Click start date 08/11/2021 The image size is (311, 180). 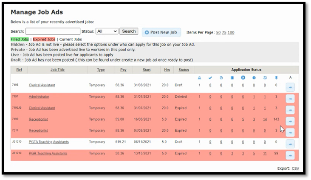point(142,142)
